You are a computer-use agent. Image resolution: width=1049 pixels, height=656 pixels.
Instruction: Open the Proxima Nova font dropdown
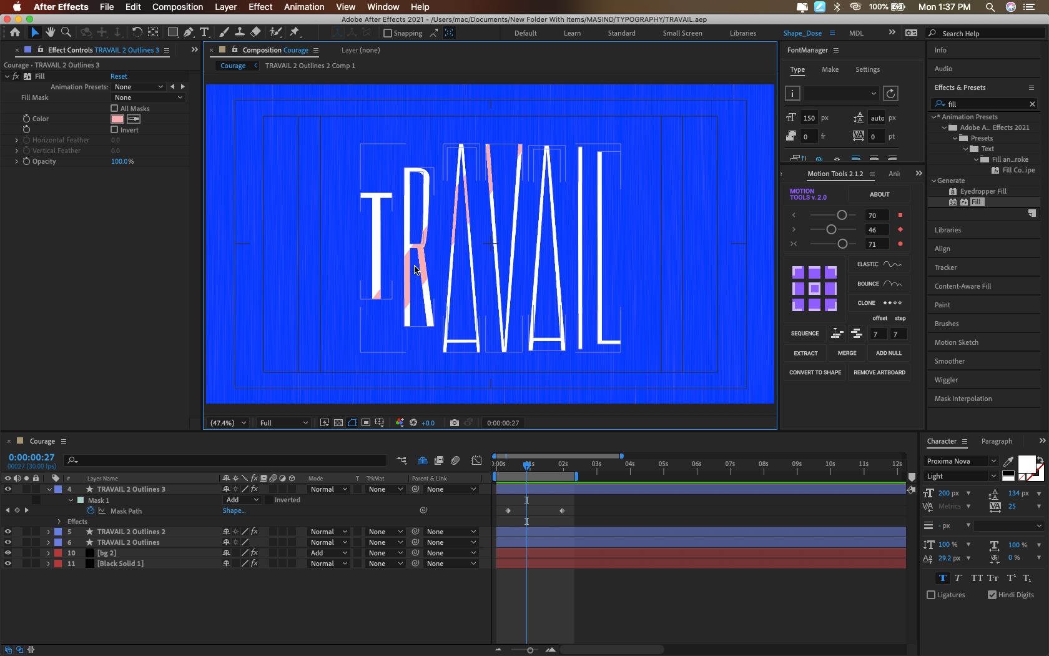pyautogui.click(x=960, y=461)
